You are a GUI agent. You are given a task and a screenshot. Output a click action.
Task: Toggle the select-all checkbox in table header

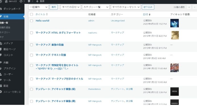pos(32,14)
